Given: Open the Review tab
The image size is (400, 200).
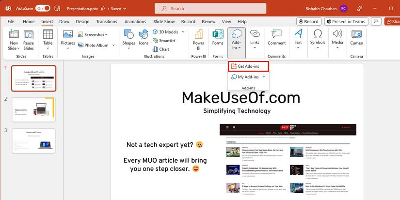Looking at the screenshot, I should point(208,22).
